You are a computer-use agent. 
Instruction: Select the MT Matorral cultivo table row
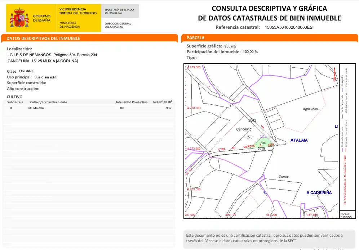pyautogui.click(x=89, y=108)
